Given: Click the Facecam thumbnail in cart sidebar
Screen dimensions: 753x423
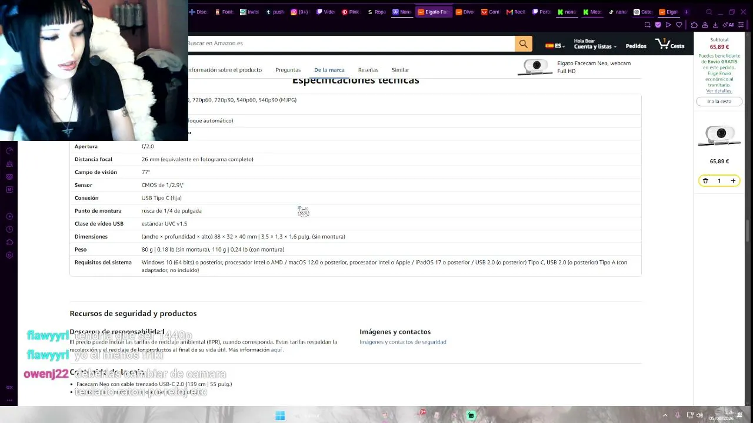Looking at the screenshot, I should [719, 136].
